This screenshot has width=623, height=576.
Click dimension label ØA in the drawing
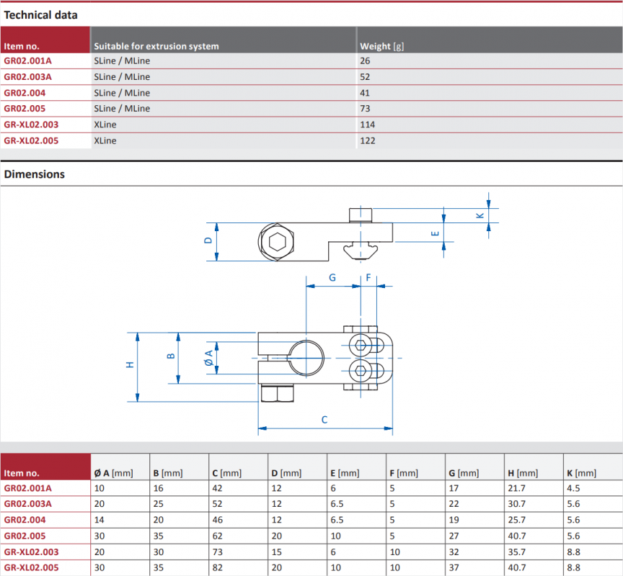pos(208,358)
